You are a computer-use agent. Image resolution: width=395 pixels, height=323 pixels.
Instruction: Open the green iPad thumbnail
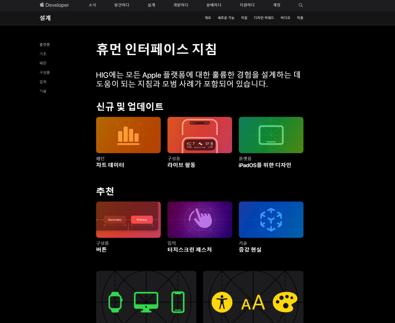coord(271,135)
